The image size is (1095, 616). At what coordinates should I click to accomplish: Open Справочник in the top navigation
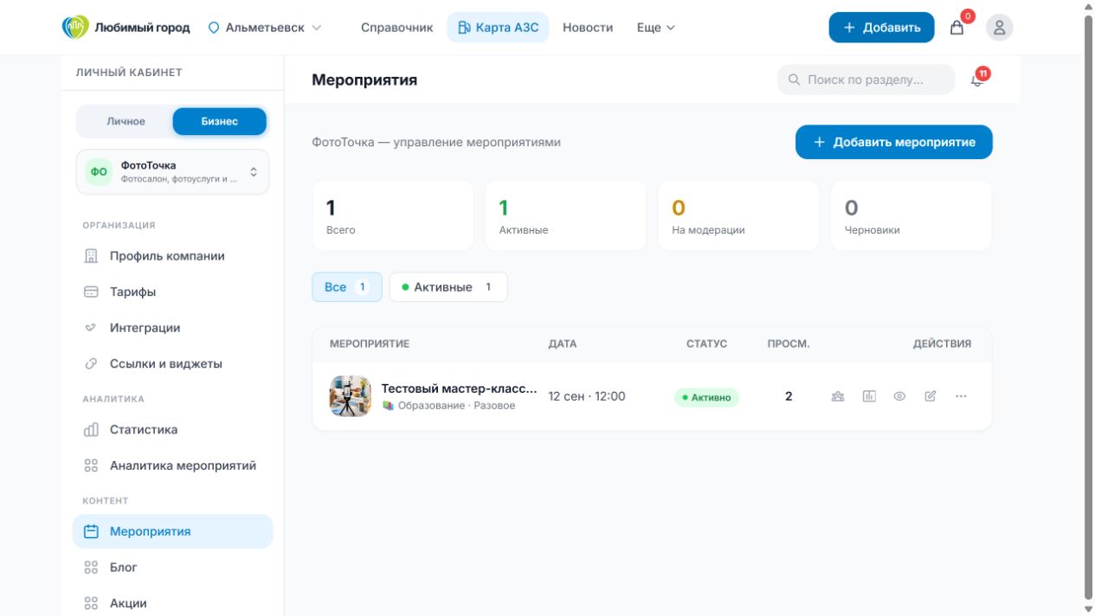click(x=397, y=28)
